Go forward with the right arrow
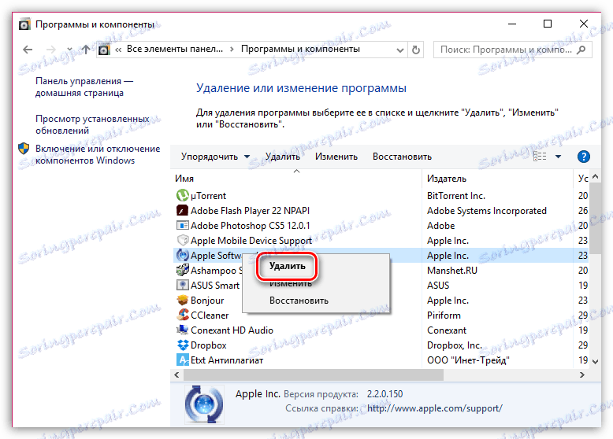This screenshot has height=439, width=613. (50, 50)
